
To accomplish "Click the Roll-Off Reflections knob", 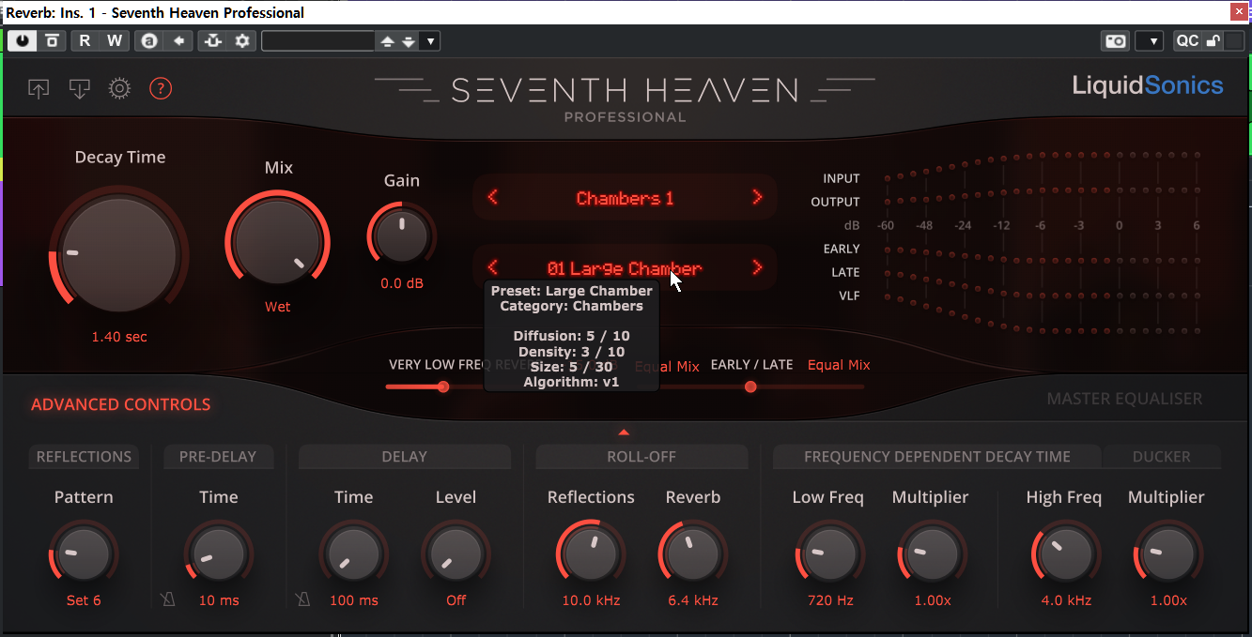I will [591, 554].
